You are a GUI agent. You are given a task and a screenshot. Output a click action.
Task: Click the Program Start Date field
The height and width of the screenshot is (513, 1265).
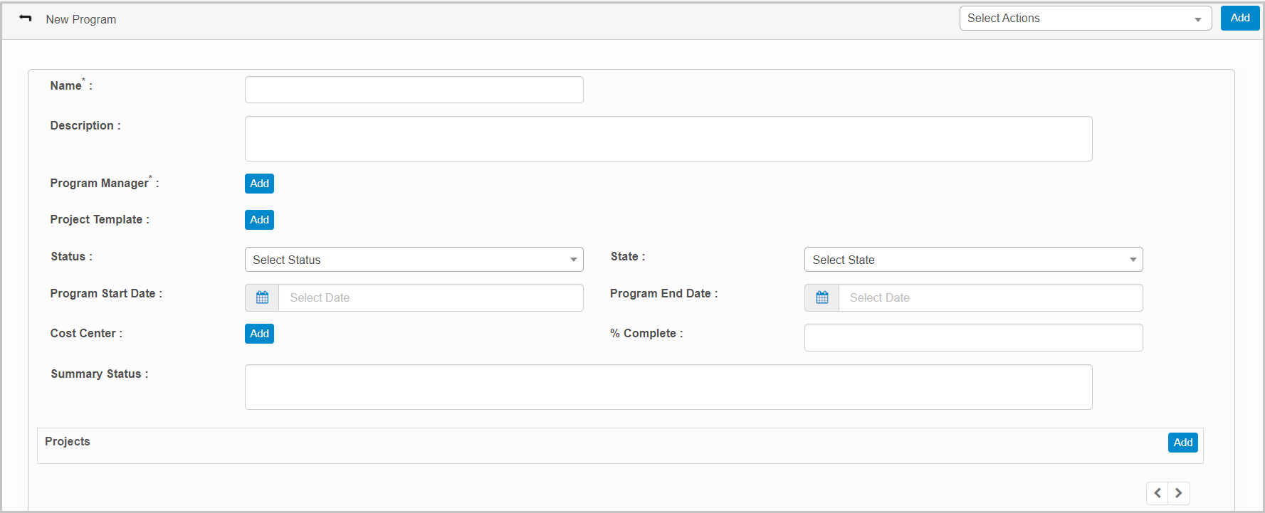tap(430, 297)
